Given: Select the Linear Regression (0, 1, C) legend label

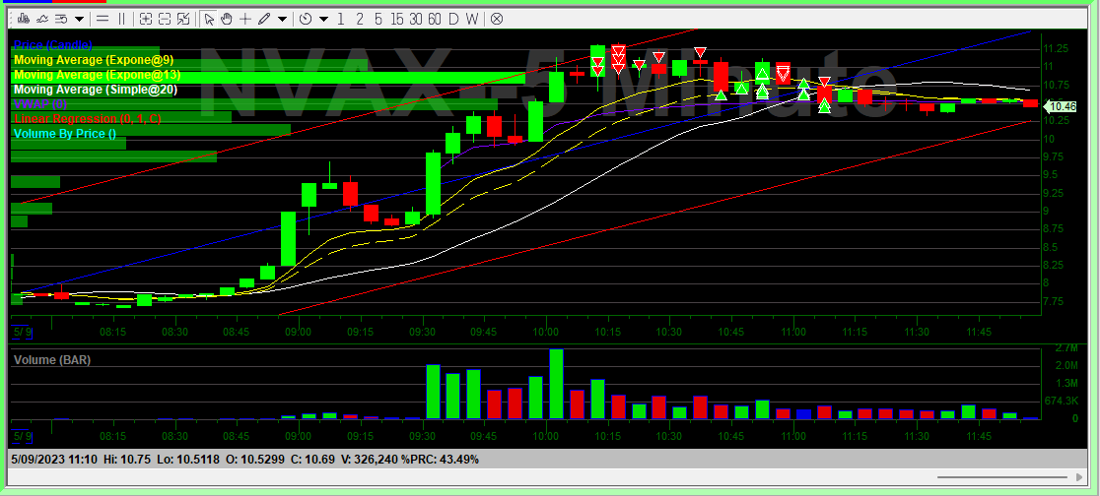Looking at the screenshot, I should 87,119.
